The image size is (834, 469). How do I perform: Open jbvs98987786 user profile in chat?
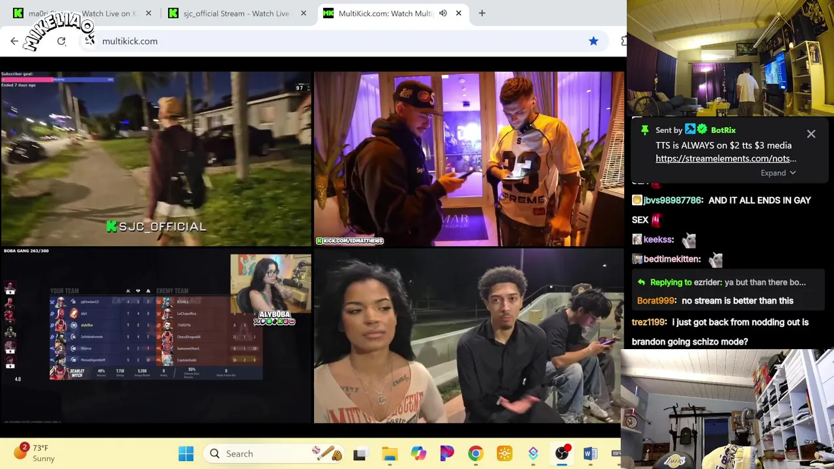pyautogui.click(x=673, y=201)
